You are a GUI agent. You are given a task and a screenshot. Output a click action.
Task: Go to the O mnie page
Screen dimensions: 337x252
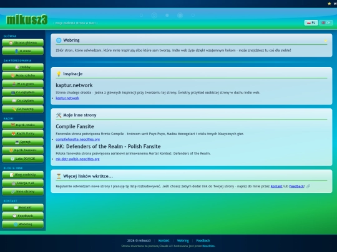[23, 51]
